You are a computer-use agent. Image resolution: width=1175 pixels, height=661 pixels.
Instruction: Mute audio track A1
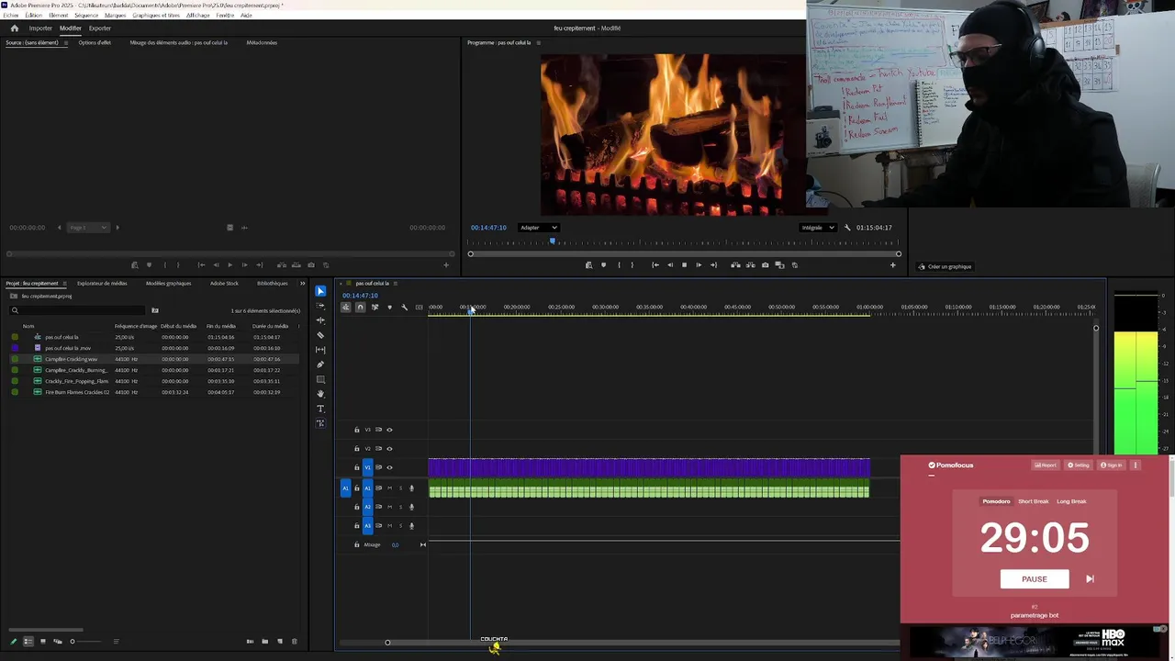[389, 488]
